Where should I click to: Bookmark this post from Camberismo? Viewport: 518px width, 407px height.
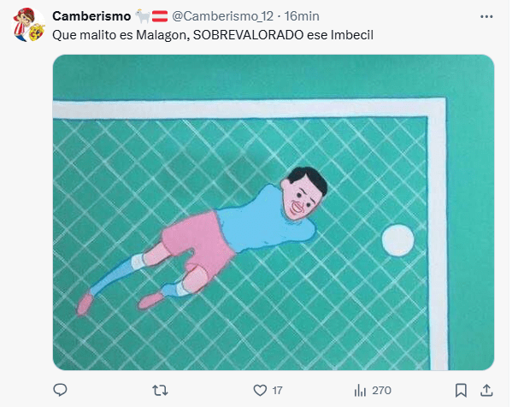pos(461,391)
